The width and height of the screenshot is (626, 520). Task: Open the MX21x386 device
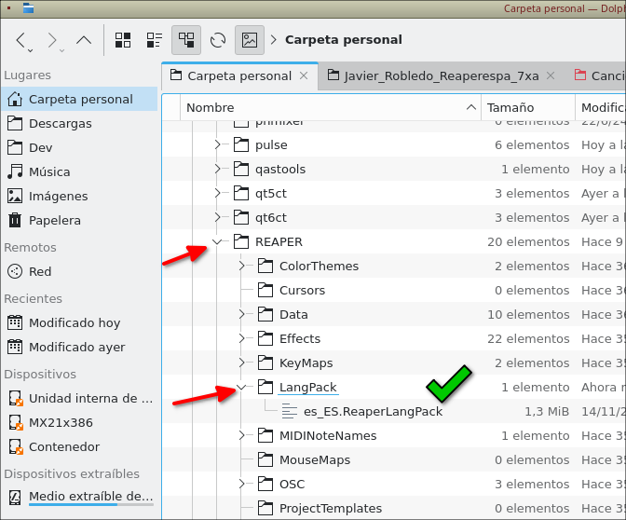point(80,422)
